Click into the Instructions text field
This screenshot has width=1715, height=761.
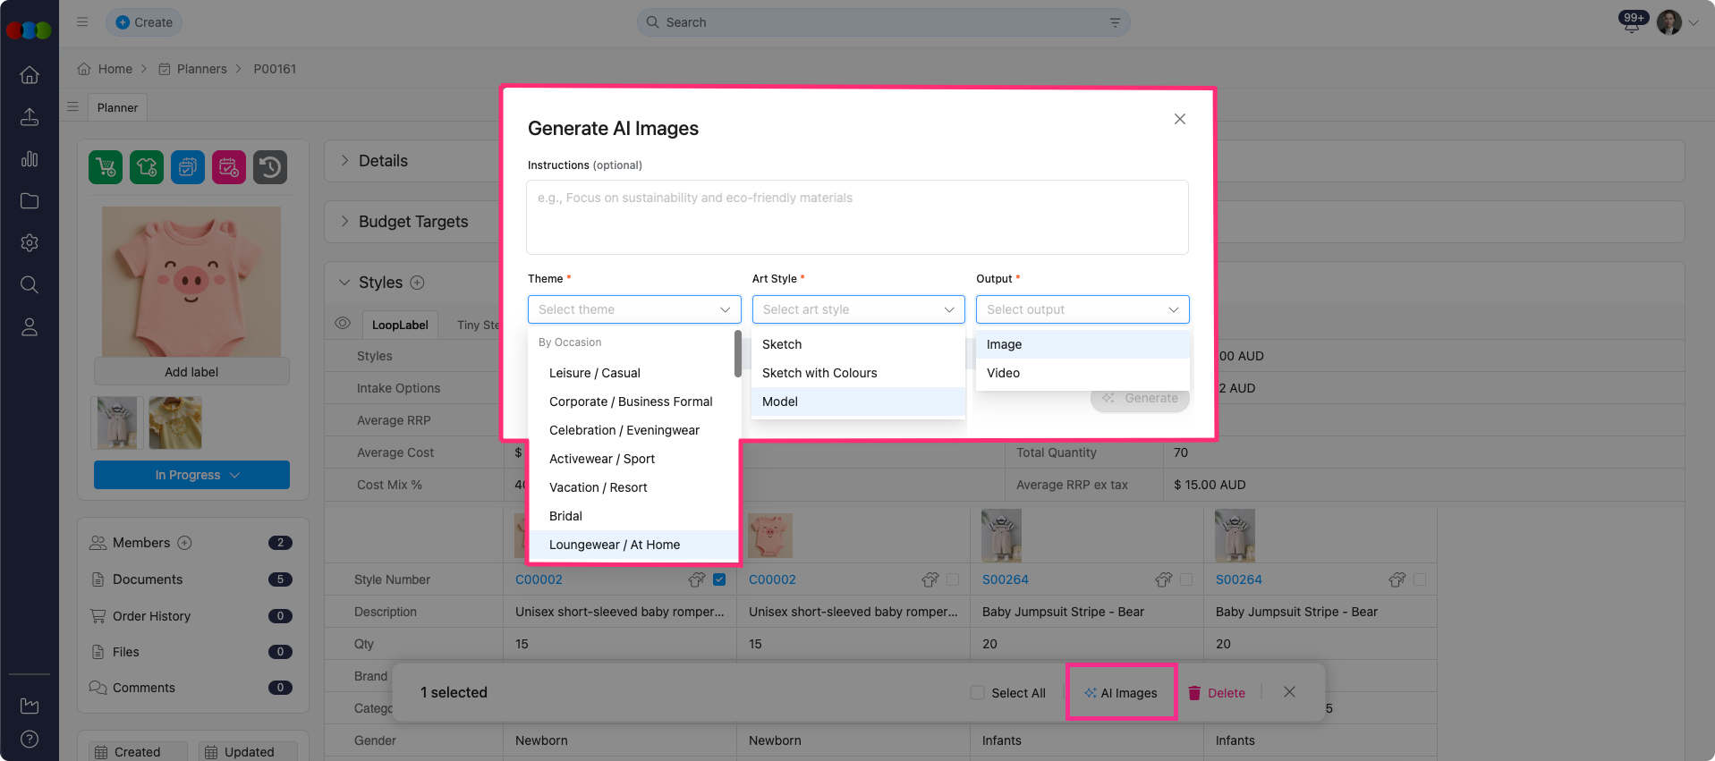(x=856, y=217)
